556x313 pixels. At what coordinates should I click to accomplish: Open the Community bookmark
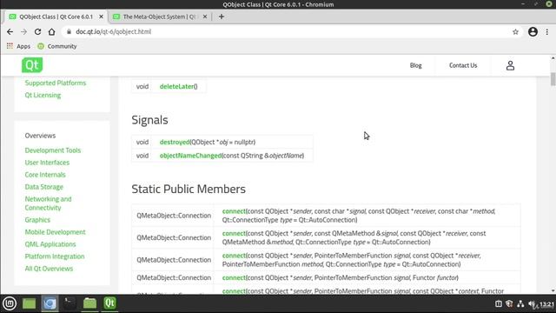click(x=57, y=46)
